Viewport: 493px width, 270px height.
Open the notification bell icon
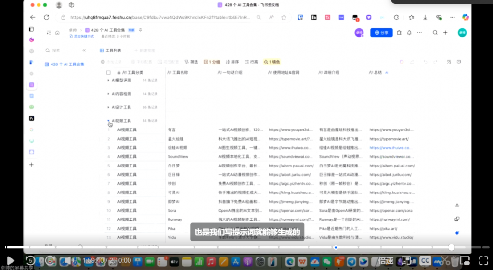[409, 33]
